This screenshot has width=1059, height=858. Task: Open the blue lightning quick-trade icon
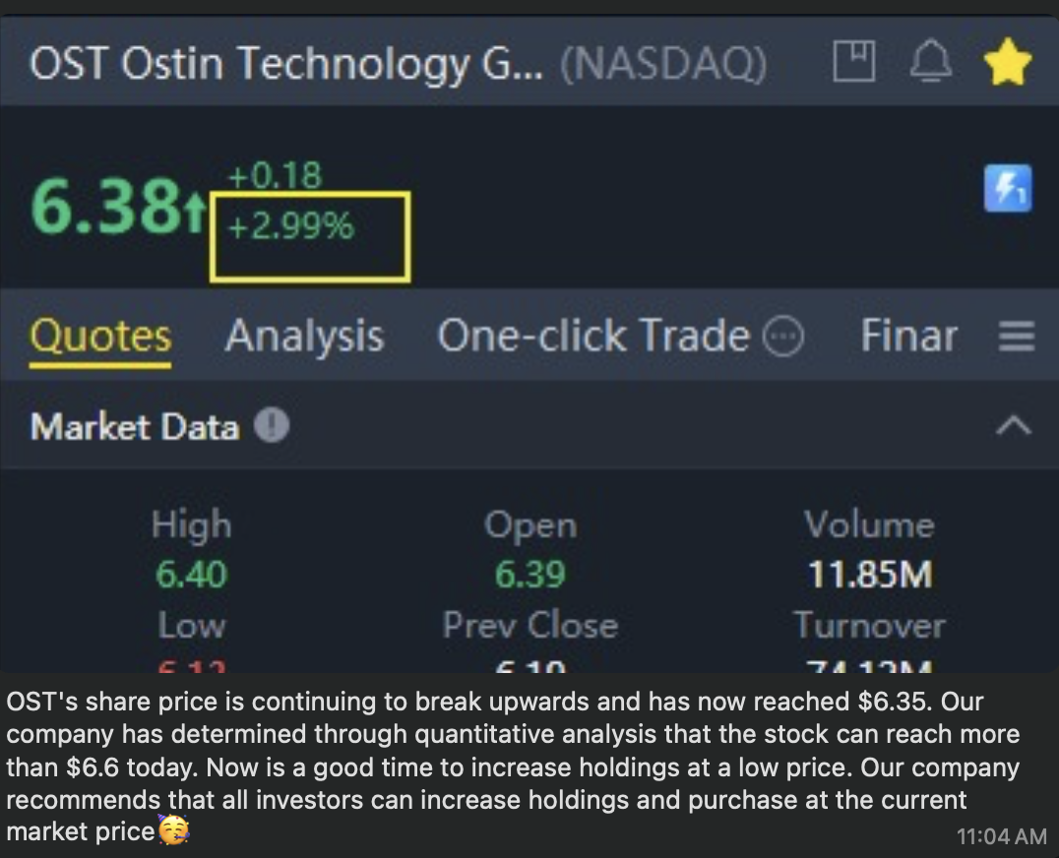tap(1008, 188)
